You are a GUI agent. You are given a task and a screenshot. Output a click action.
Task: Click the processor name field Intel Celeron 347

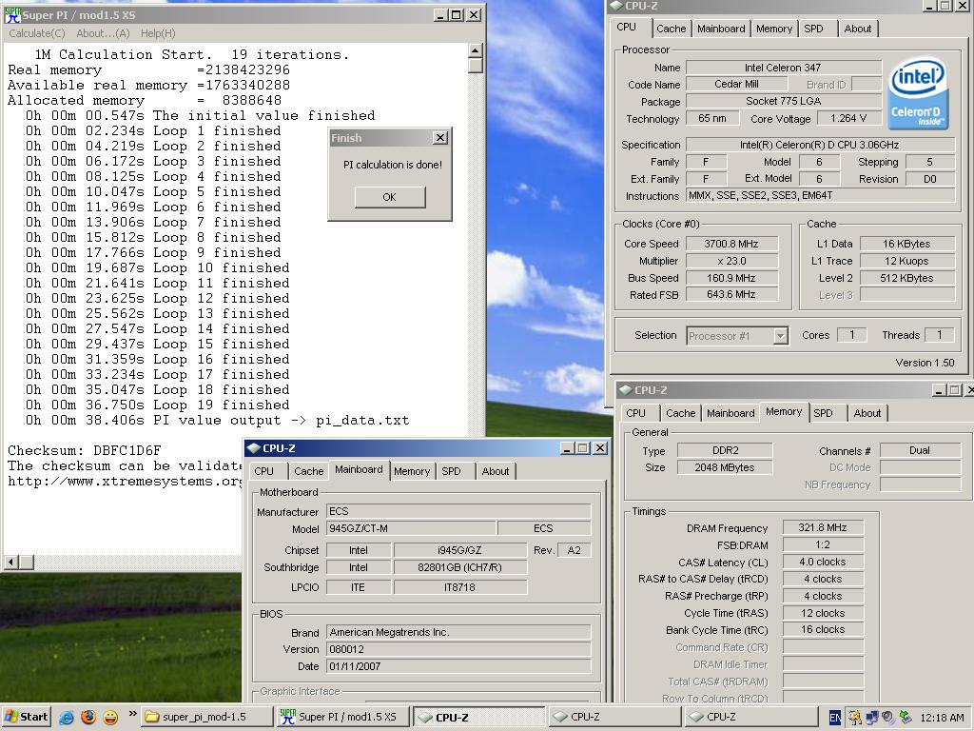tap(784, 68)
